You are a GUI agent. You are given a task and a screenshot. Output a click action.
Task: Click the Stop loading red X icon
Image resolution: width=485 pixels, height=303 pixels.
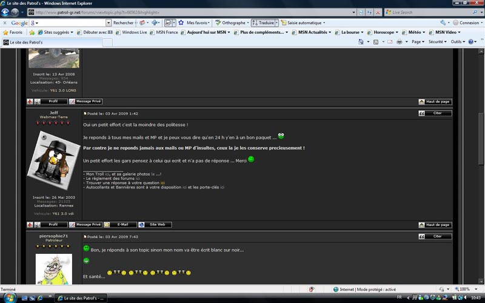(x=378, y=12)
